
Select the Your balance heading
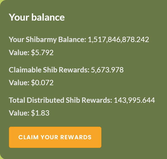point(37,17)
